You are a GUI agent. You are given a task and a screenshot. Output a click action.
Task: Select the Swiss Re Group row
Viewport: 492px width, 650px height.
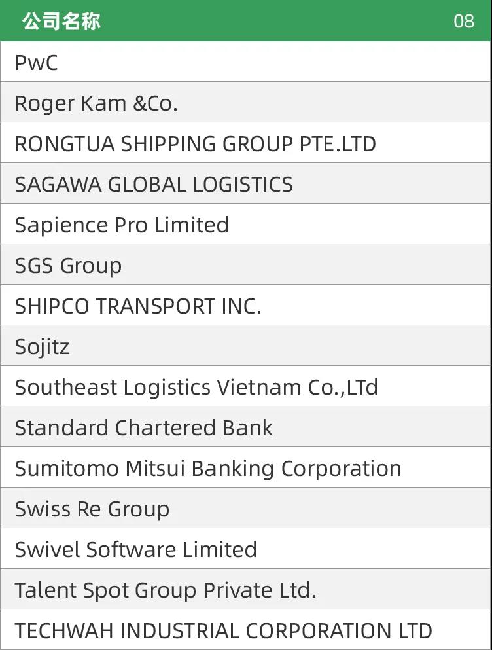(246, 508)
